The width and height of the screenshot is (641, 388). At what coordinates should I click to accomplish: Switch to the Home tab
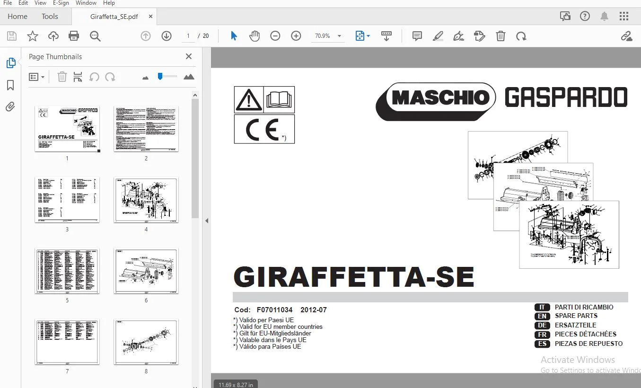click(x=18, y=16)
